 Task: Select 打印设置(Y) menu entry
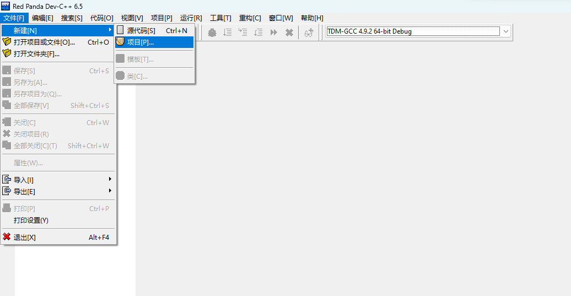pyautogui.click(x=58, y=220)
